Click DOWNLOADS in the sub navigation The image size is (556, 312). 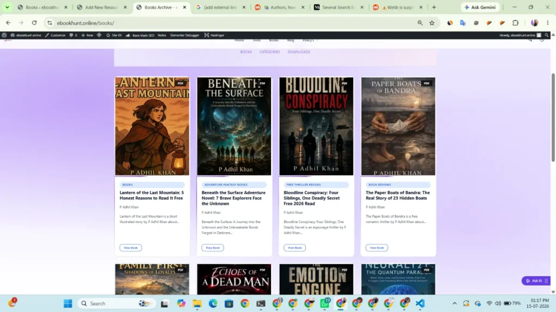299,52
